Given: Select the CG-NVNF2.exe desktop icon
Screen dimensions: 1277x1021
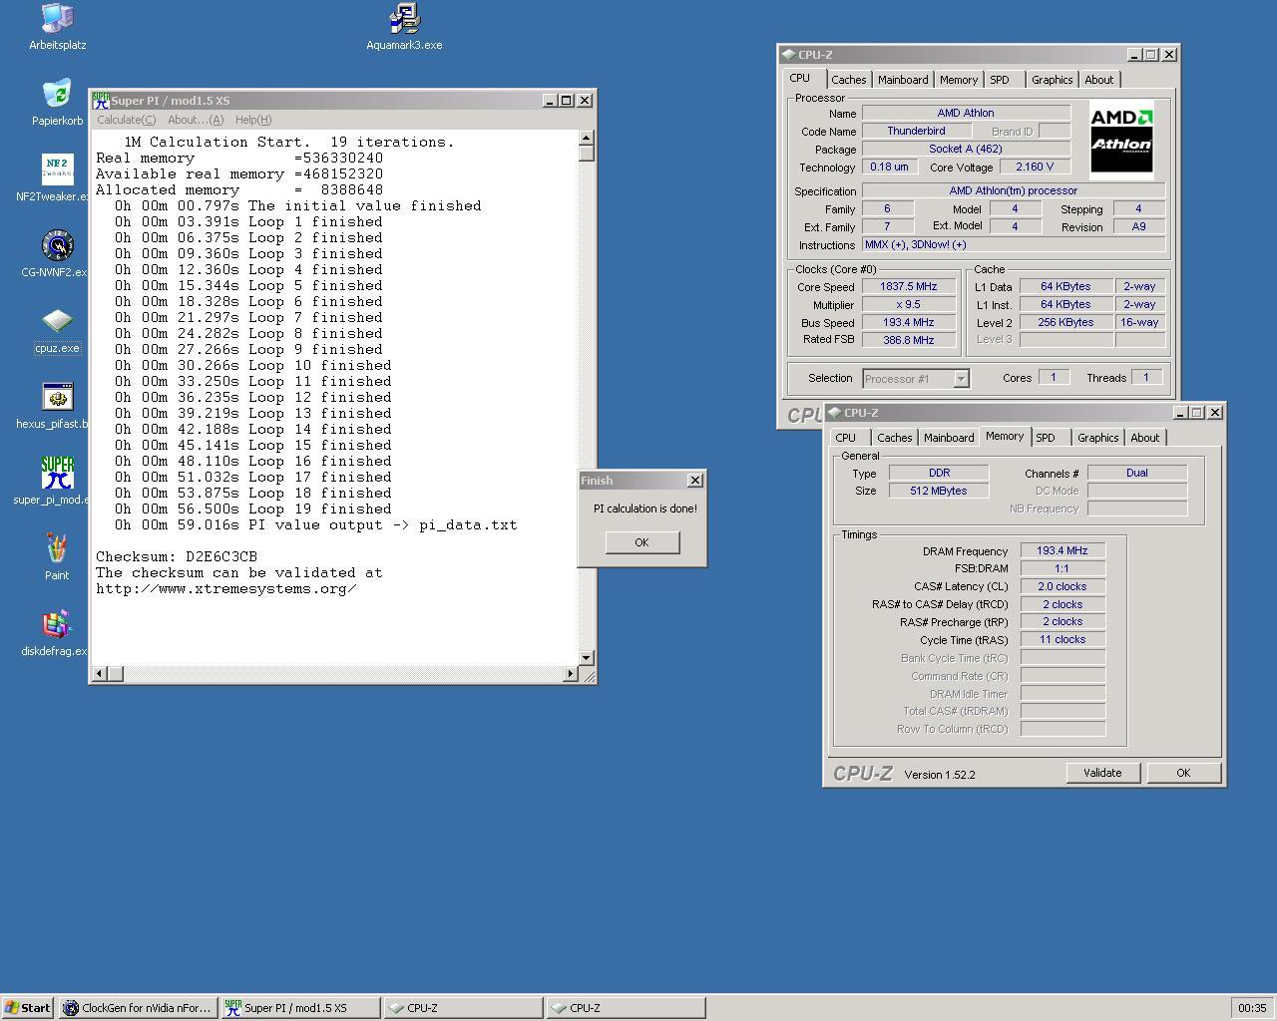Looking at the screenshot, I should 57,254.
